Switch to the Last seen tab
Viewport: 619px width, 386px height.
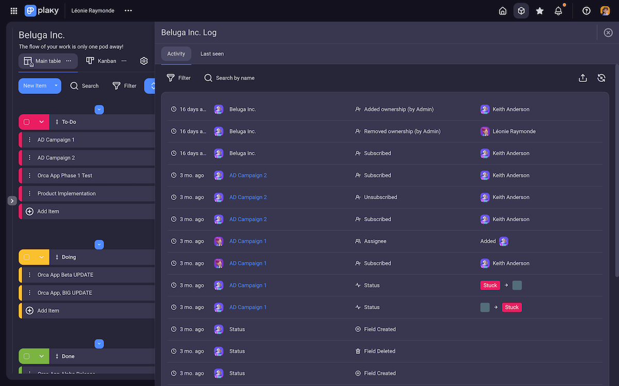tap(211, 54)
